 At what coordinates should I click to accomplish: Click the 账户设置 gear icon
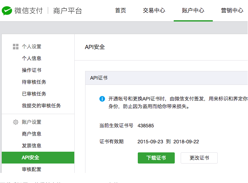tap(15, 122)
